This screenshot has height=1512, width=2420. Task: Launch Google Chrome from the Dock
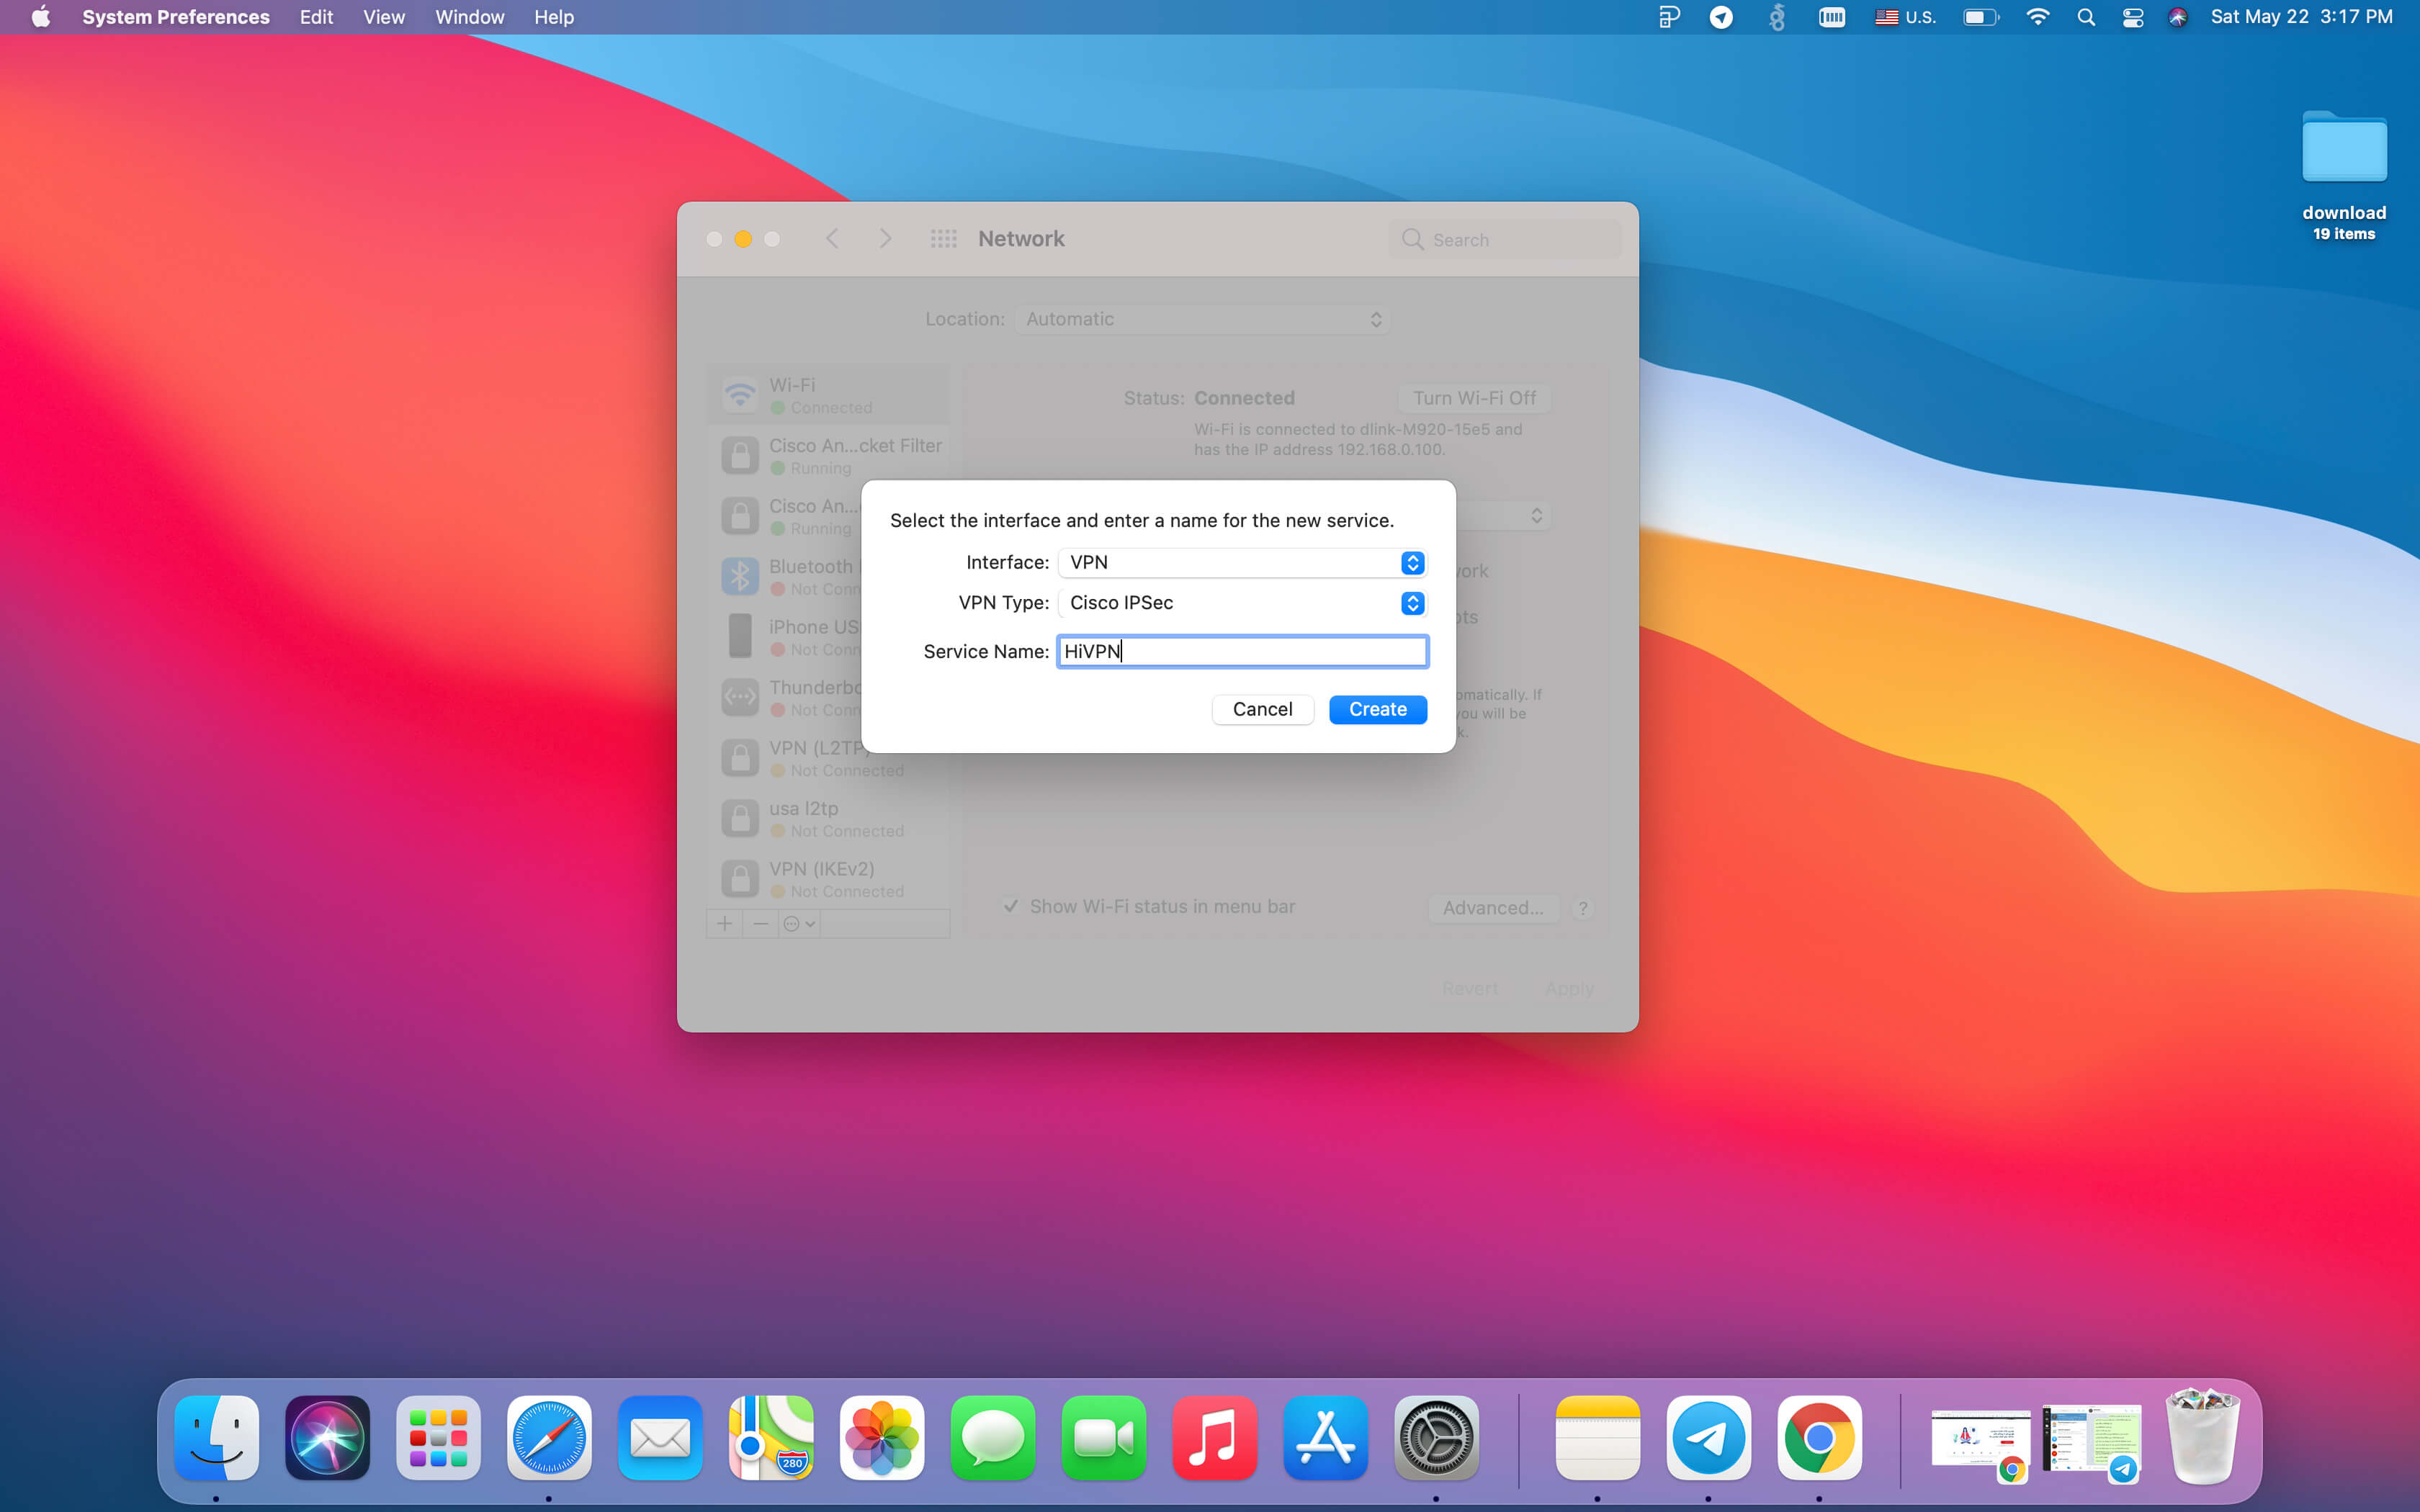(x=1819, y=1438)
